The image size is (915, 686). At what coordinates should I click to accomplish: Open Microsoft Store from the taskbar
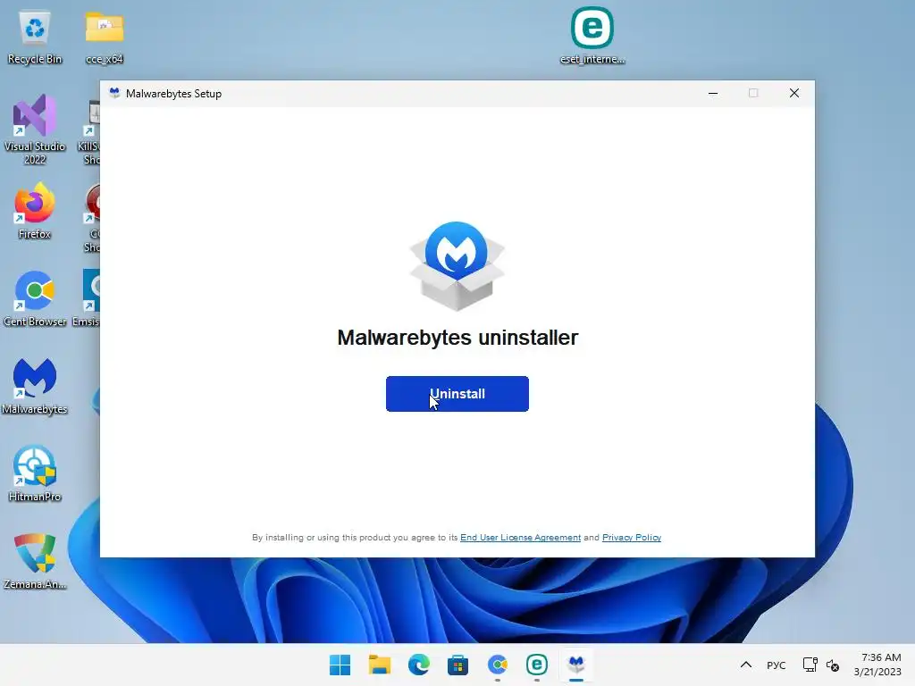457,665
